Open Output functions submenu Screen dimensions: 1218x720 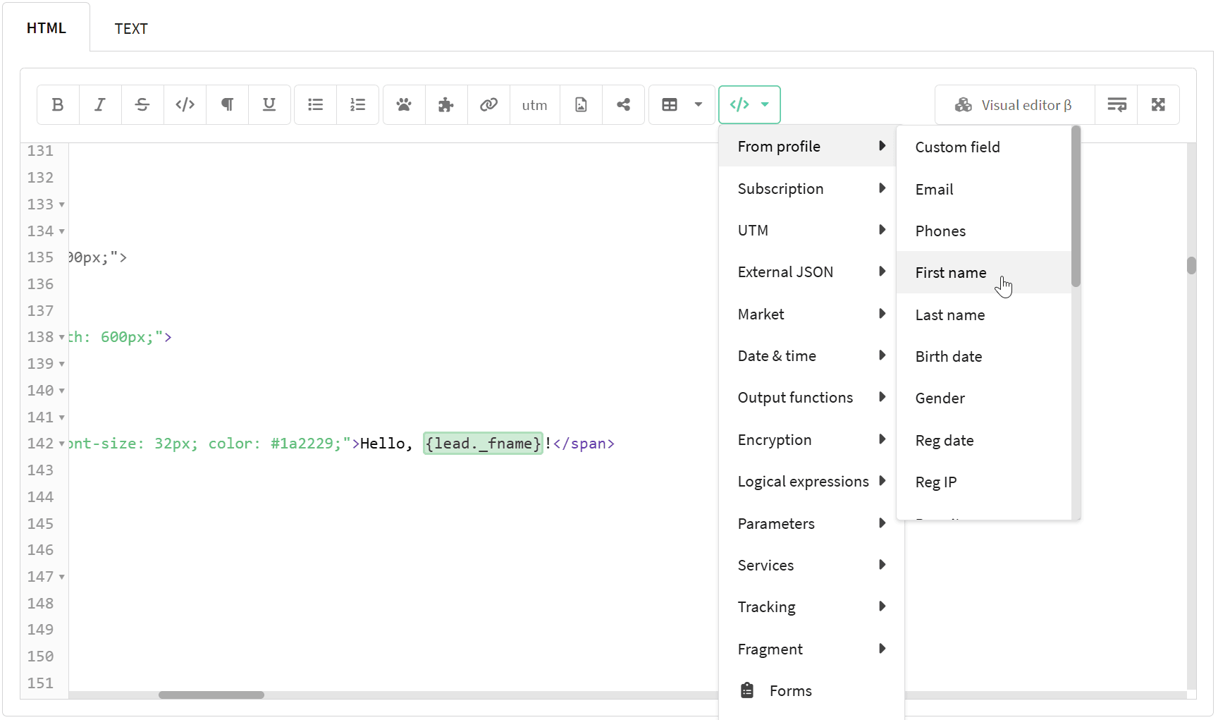tap(807, 398)
